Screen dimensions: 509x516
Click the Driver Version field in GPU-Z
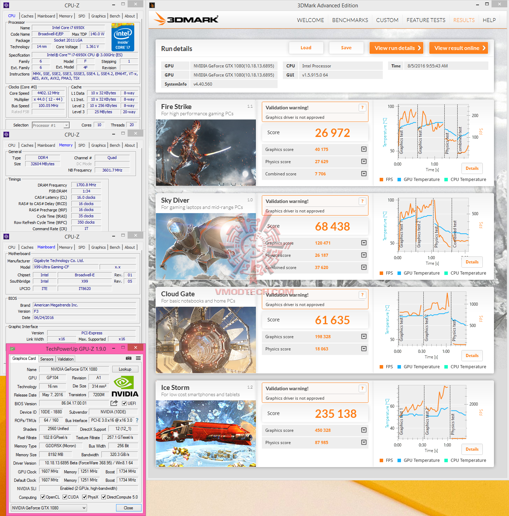tap(89, 463)
